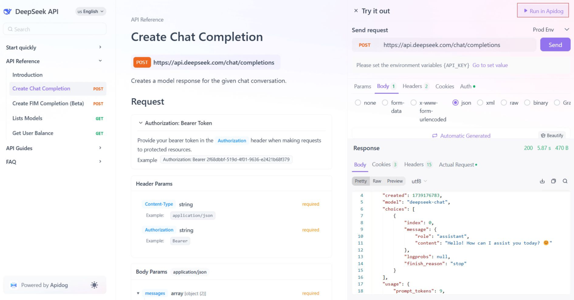Open the Actual Request response tab
The width and height of the screenshot is (574, 300).
pyautogui.click(x=456, y=165)
